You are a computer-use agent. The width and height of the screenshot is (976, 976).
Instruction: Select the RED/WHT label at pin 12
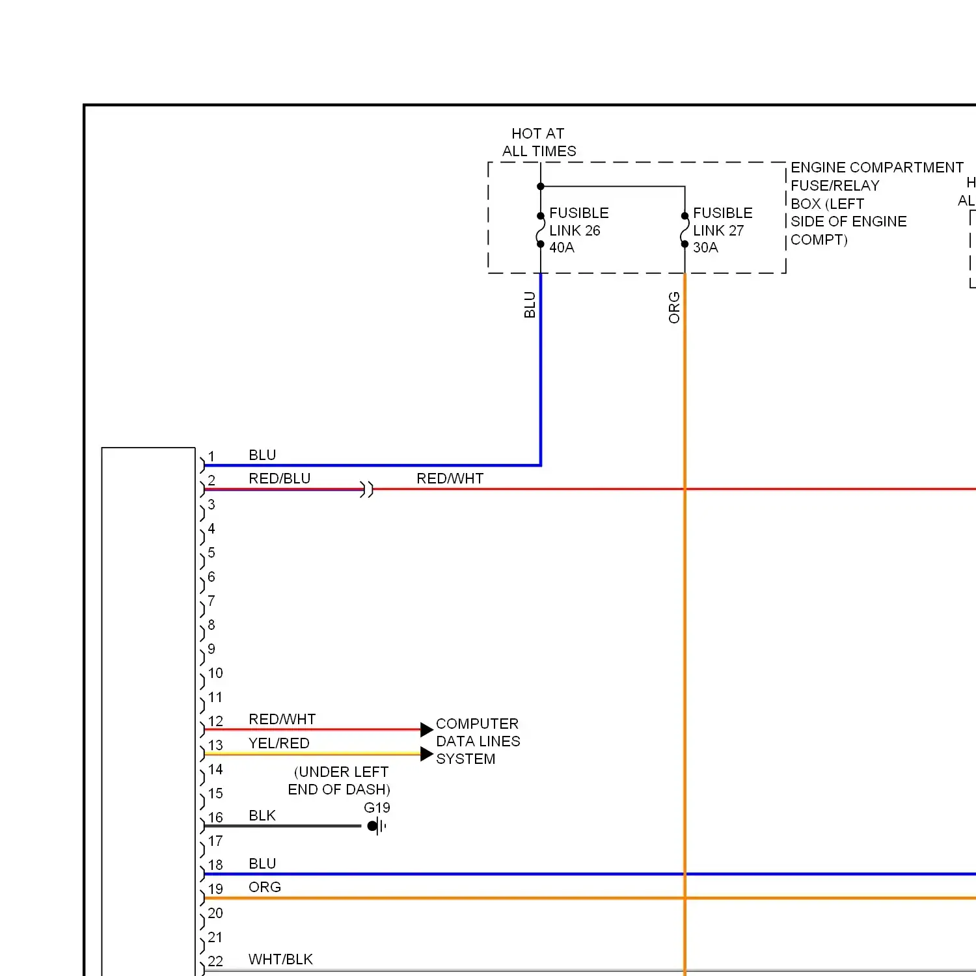282,719
